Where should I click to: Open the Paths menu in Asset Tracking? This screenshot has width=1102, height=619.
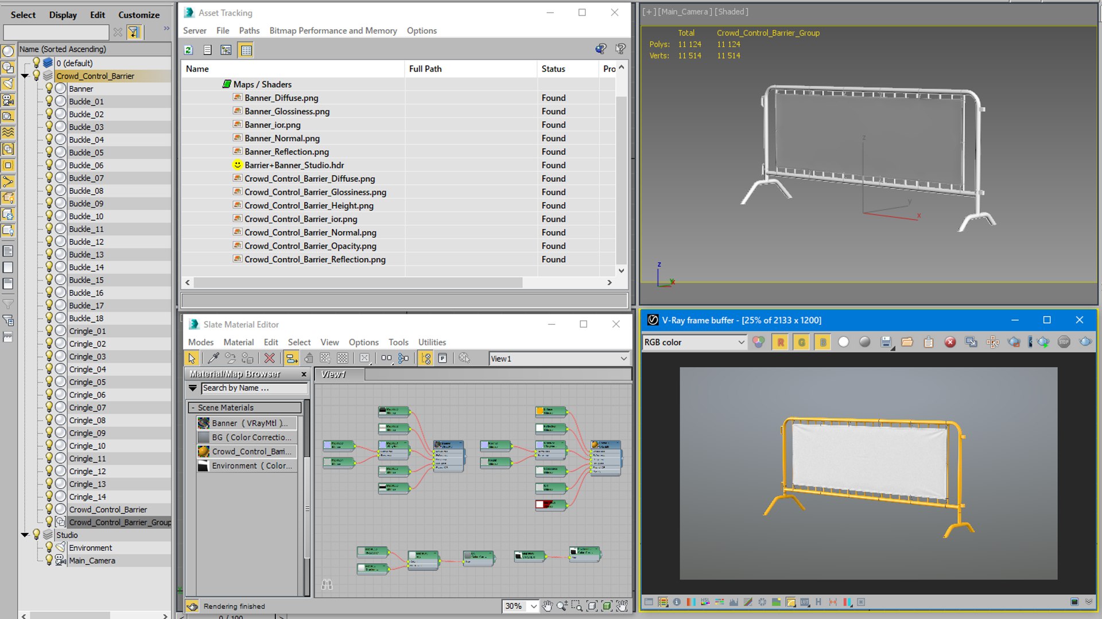click(x=249, y=30)
